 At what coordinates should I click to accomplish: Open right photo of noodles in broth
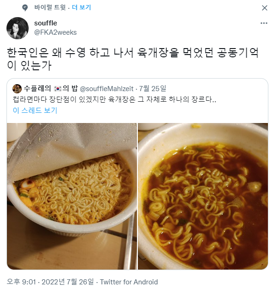tap(203, 197)
